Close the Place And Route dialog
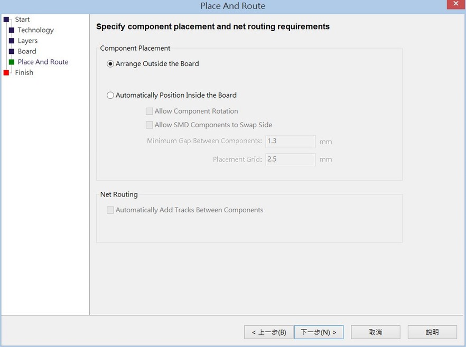466x347 pixels. tap(456, 4)
